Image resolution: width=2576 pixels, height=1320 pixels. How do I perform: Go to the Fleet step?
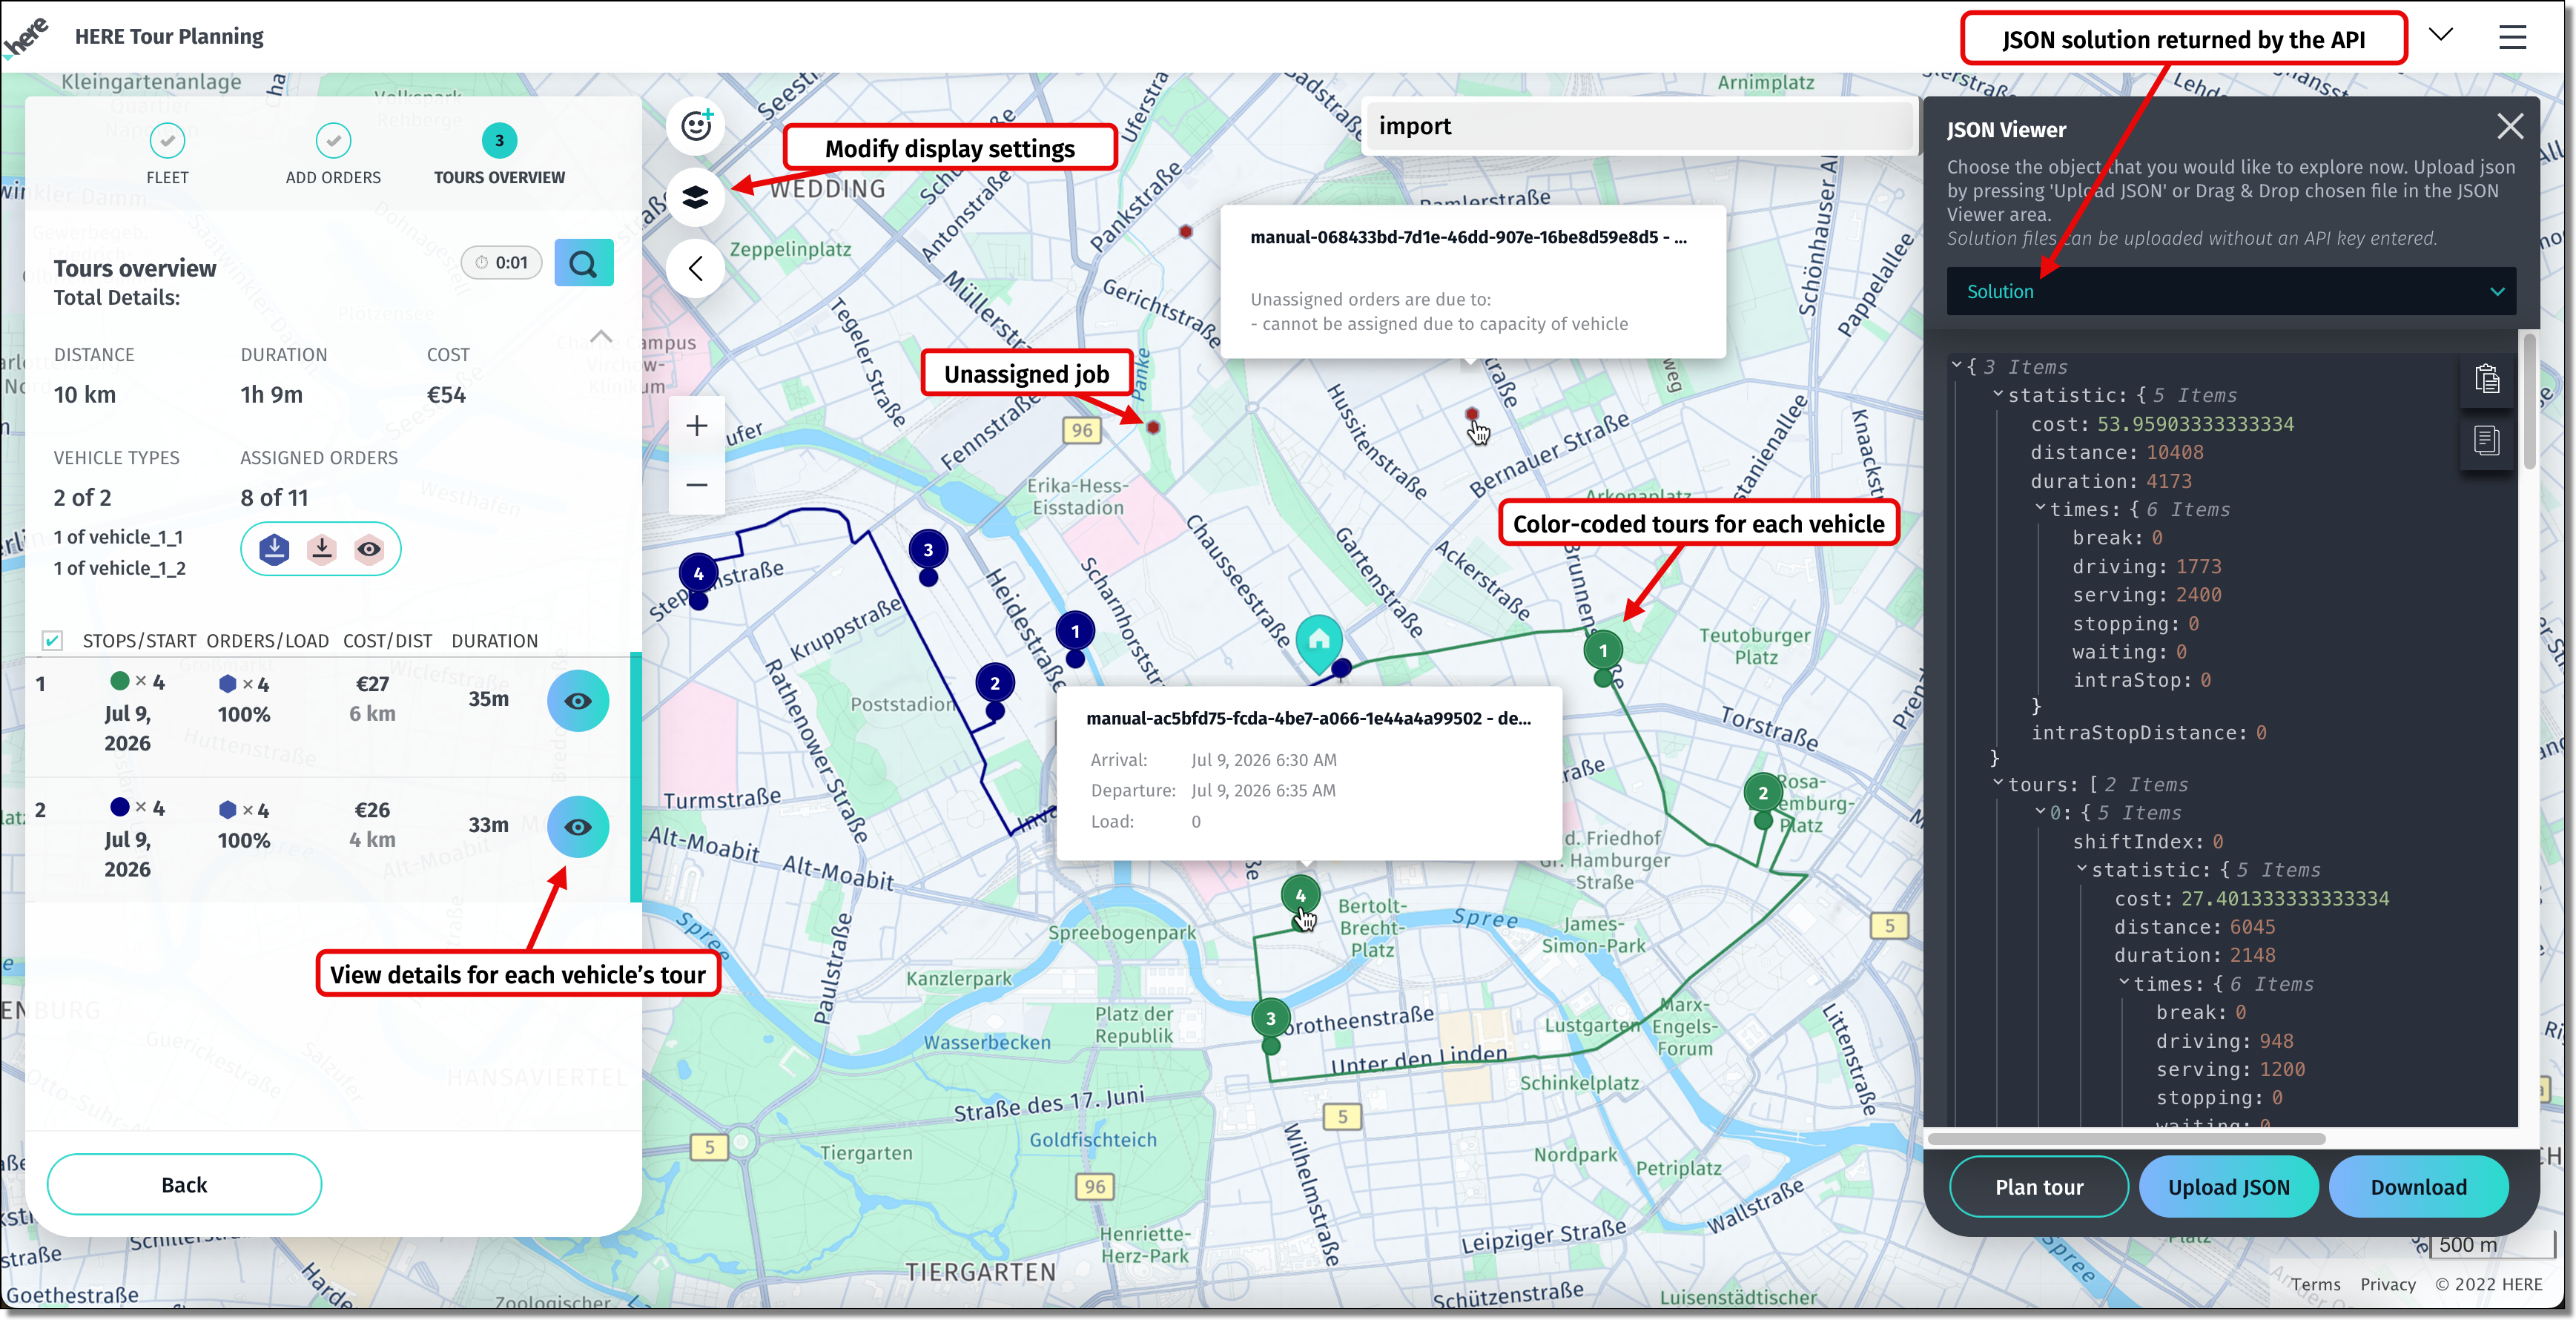point(167,154)
